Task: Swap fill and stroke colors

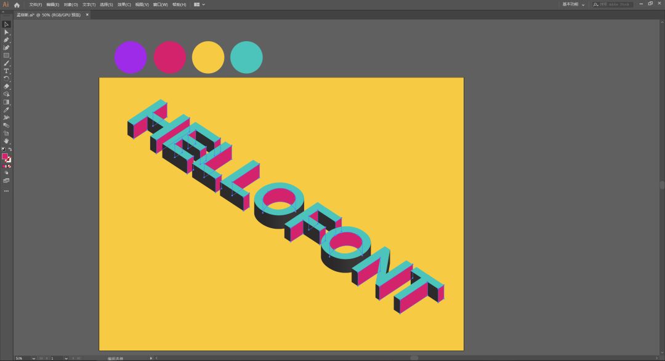Action: pos(10,149)
